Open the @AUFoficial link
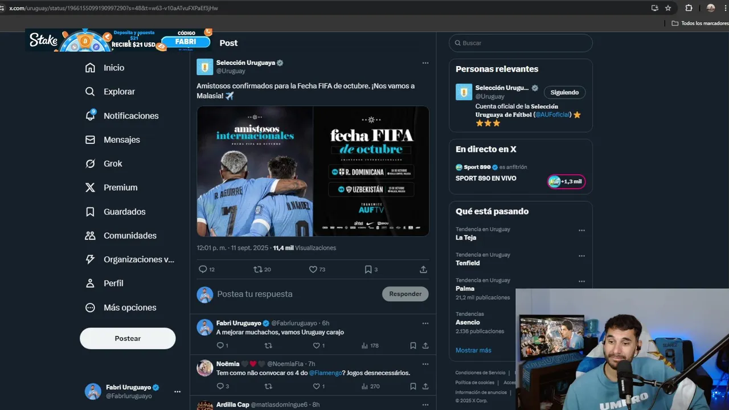Screen dimensions: 729x410 (552, 114)
